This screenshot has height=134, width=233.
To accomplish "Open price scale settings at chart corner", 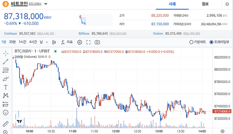I will coord(222,131).
